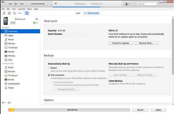Select the device button icon
This screenshot has width=174, height=114.
[27, 13]
